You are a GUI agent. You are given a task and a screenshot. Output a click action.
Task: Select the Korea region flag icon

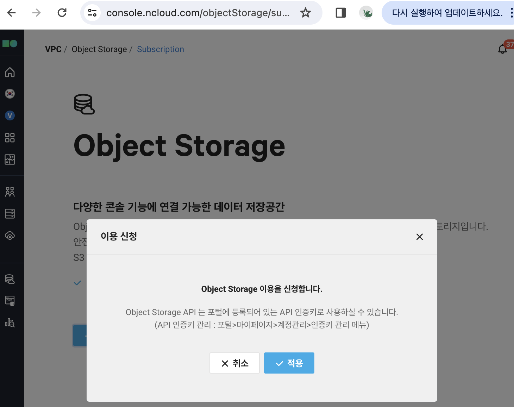[x=10, y=94]
